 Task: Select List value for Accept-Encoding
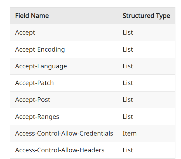click(x=128, y=50)
